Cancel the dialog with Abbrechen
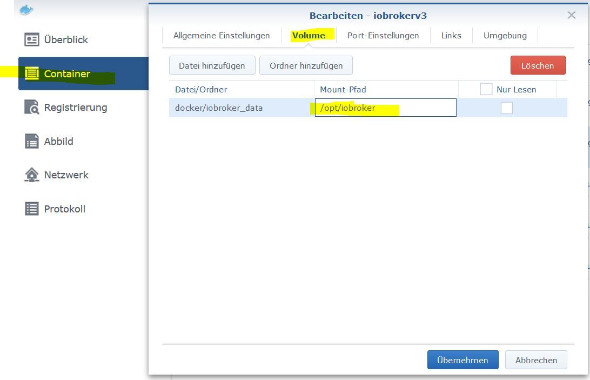This screenshot has width=590, height=380. [536, 360]
